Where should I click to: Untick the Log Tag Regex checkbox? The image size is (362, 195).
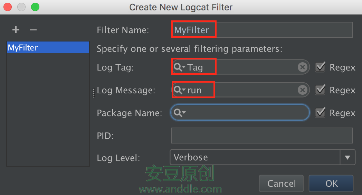tap(321, 67)
